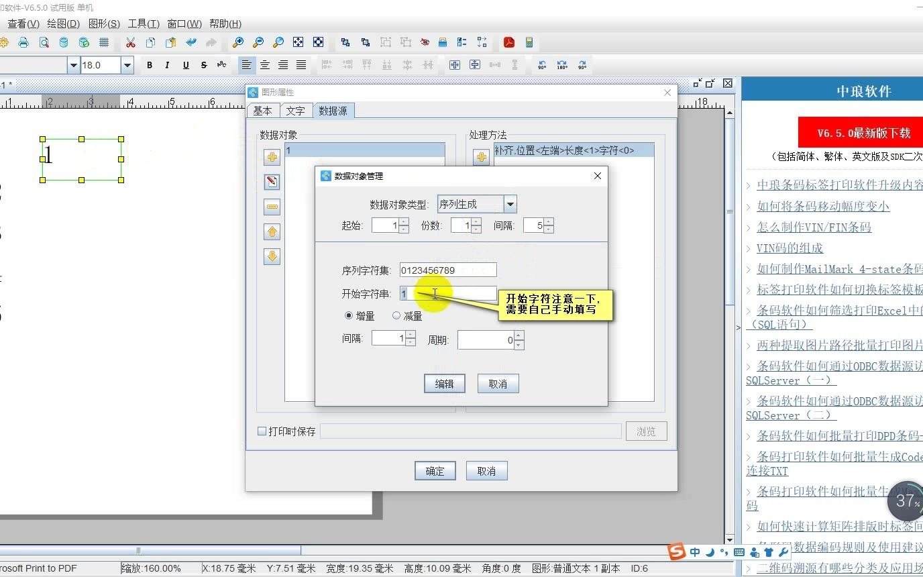This screenshot has height=577, width=923.
Task: Open the font size dropdown showing 18.0
Action: (x=126, y=65)
